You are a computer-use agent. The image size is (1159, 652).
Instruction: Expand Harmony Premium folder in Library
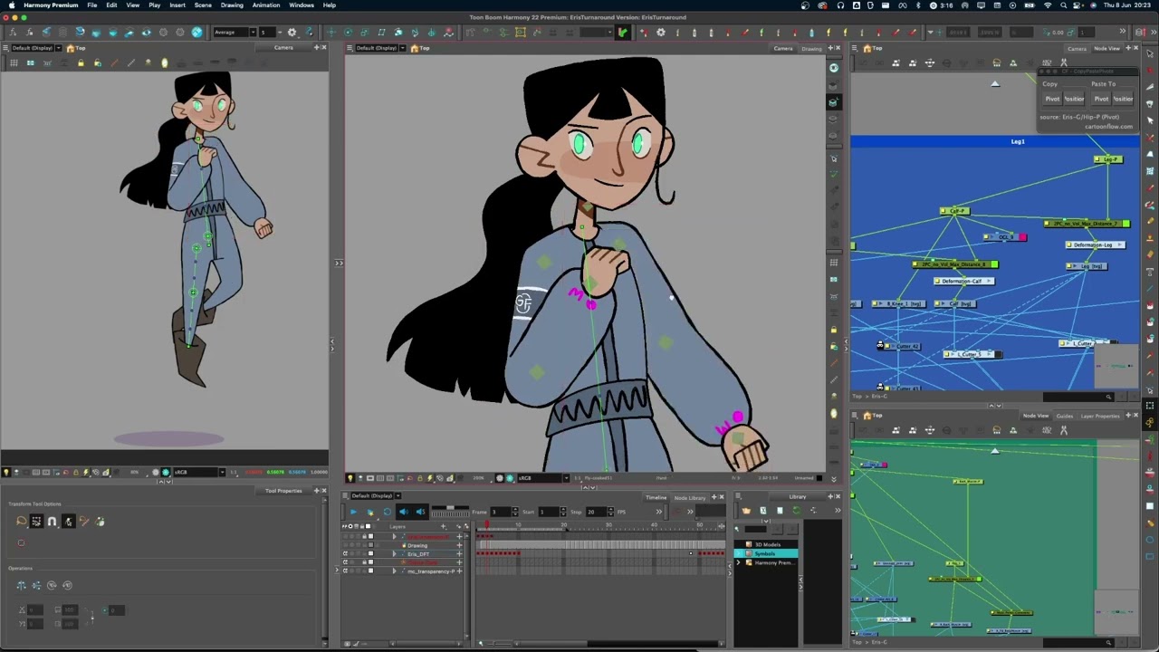tap(738, 562)
